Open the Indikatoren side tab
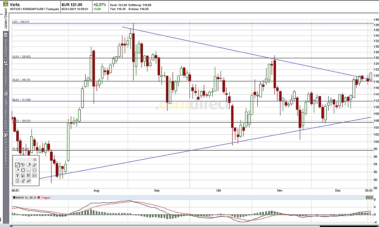 point(6,45)
